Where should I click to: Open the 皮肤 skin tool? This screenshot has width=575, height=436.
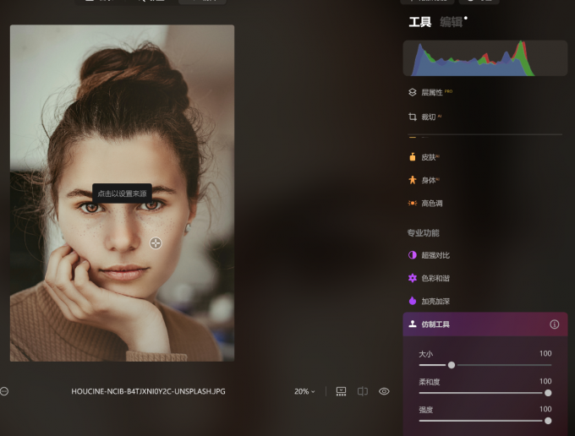click(x=429, y=157)
